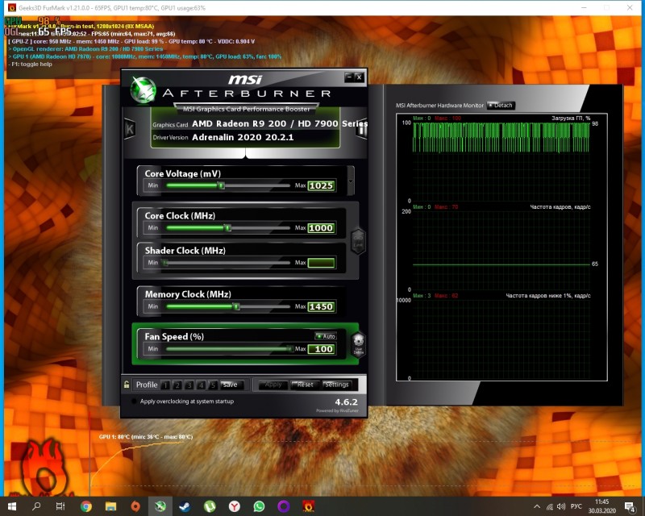Viewport: 645px width, 516px height.
Task: Open WhatsApp from the taskbar
Action: 259,506
